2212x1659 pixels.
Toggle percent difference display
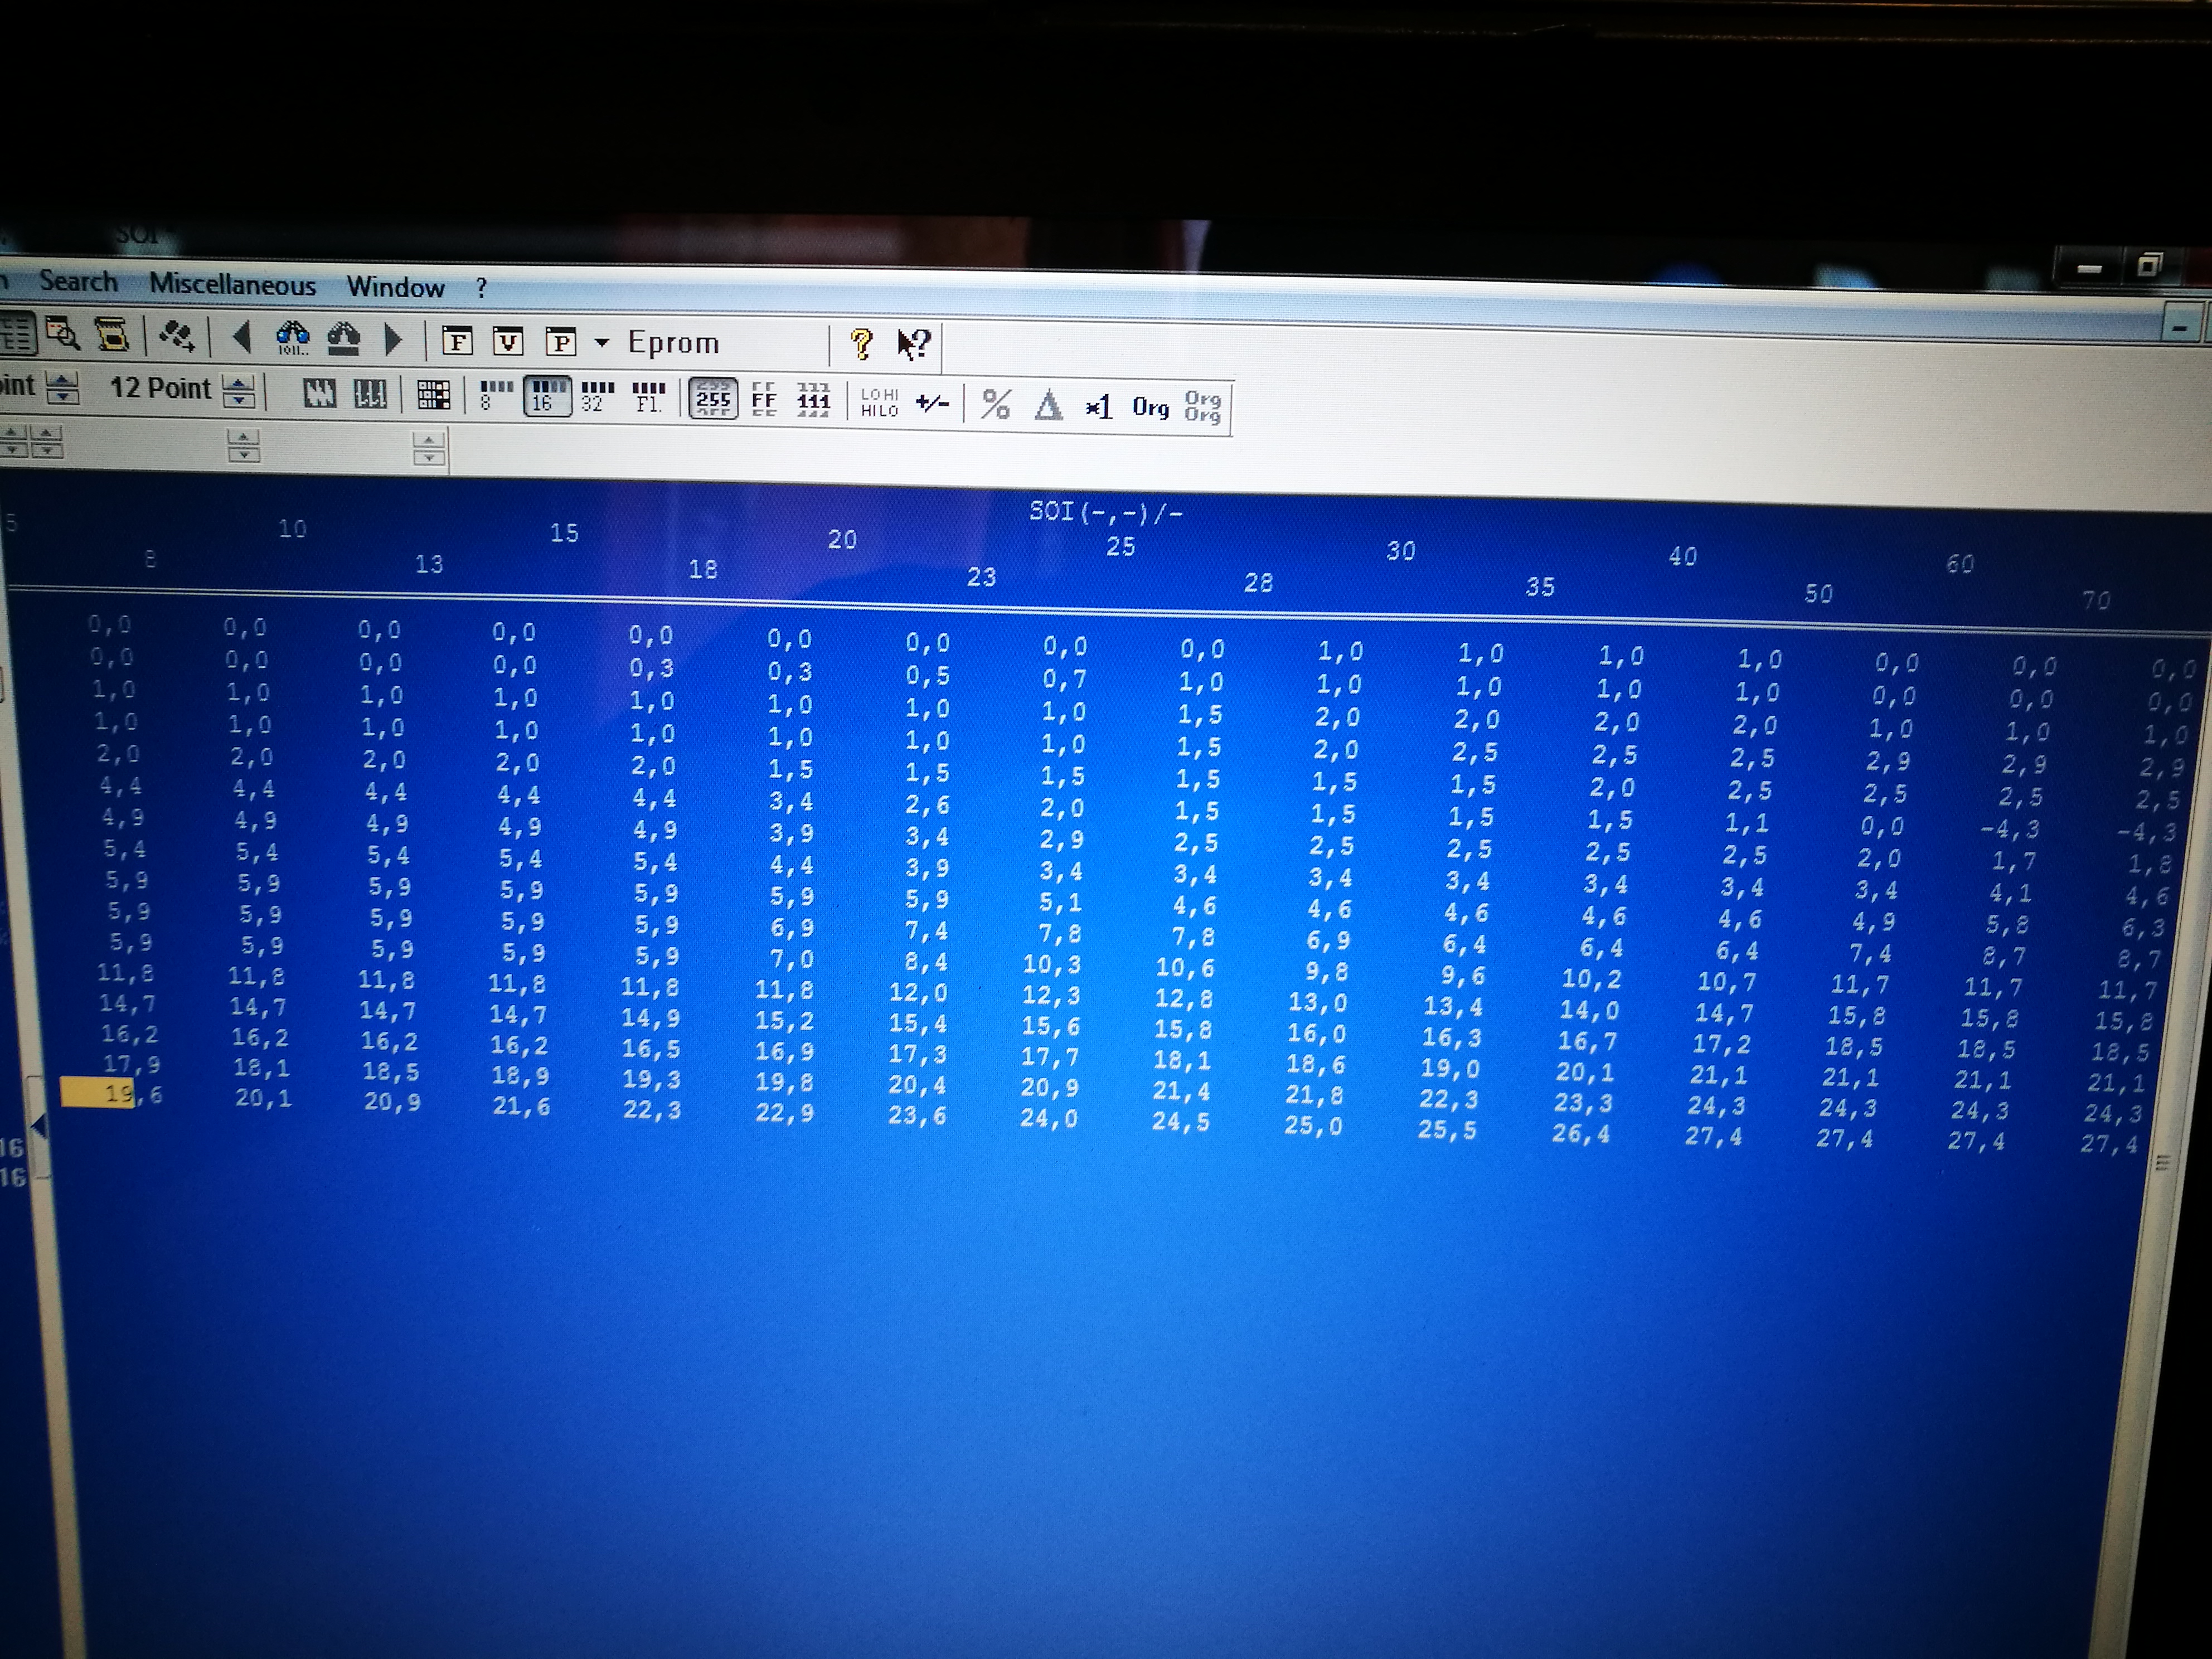(996, 404)
